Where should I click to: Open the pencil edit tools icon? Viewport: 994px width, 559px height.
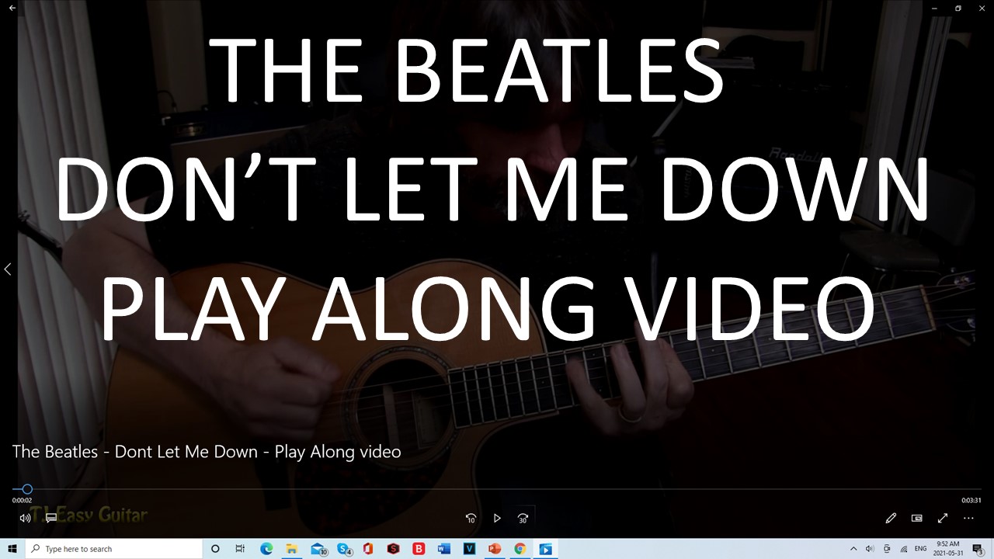[x=891, y=518]
